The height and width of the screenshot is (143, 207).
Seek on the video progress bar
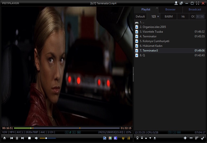coord(67,128)
